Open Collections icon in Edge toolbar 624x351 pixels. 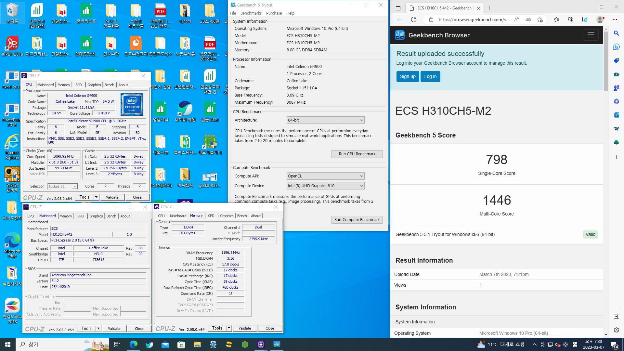571,19
